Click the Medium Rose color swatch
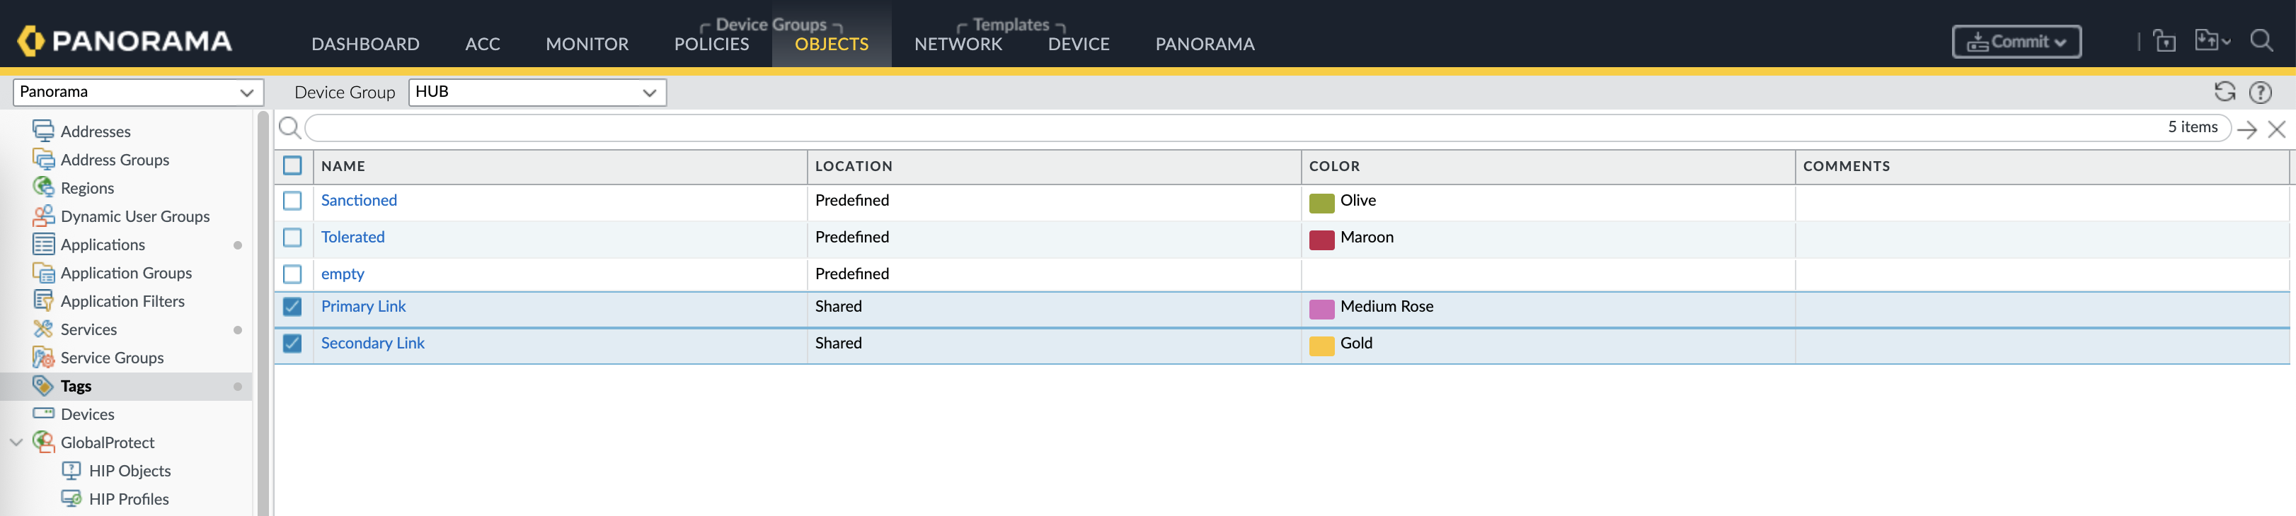 (1321, 309)
